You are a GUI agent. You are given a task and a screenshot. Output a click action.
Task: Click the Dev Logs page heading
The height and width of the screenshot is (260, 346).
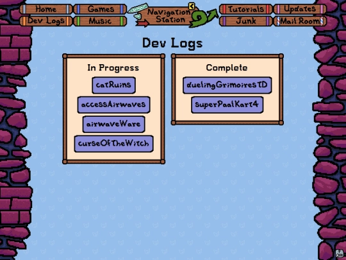pos(172,43)
